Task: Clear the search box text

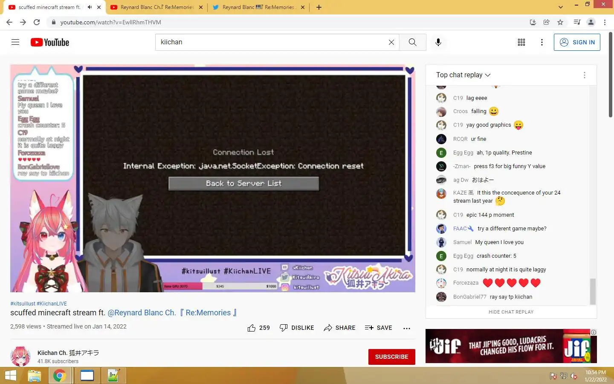Action: point(391,42)
